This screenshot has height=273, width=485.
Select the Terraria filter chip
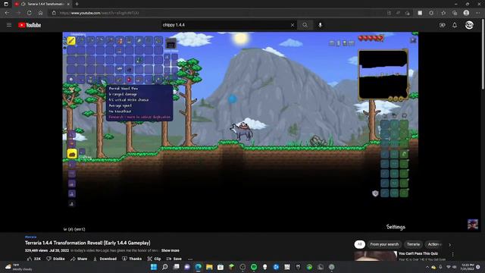click(x=413, y=244)
